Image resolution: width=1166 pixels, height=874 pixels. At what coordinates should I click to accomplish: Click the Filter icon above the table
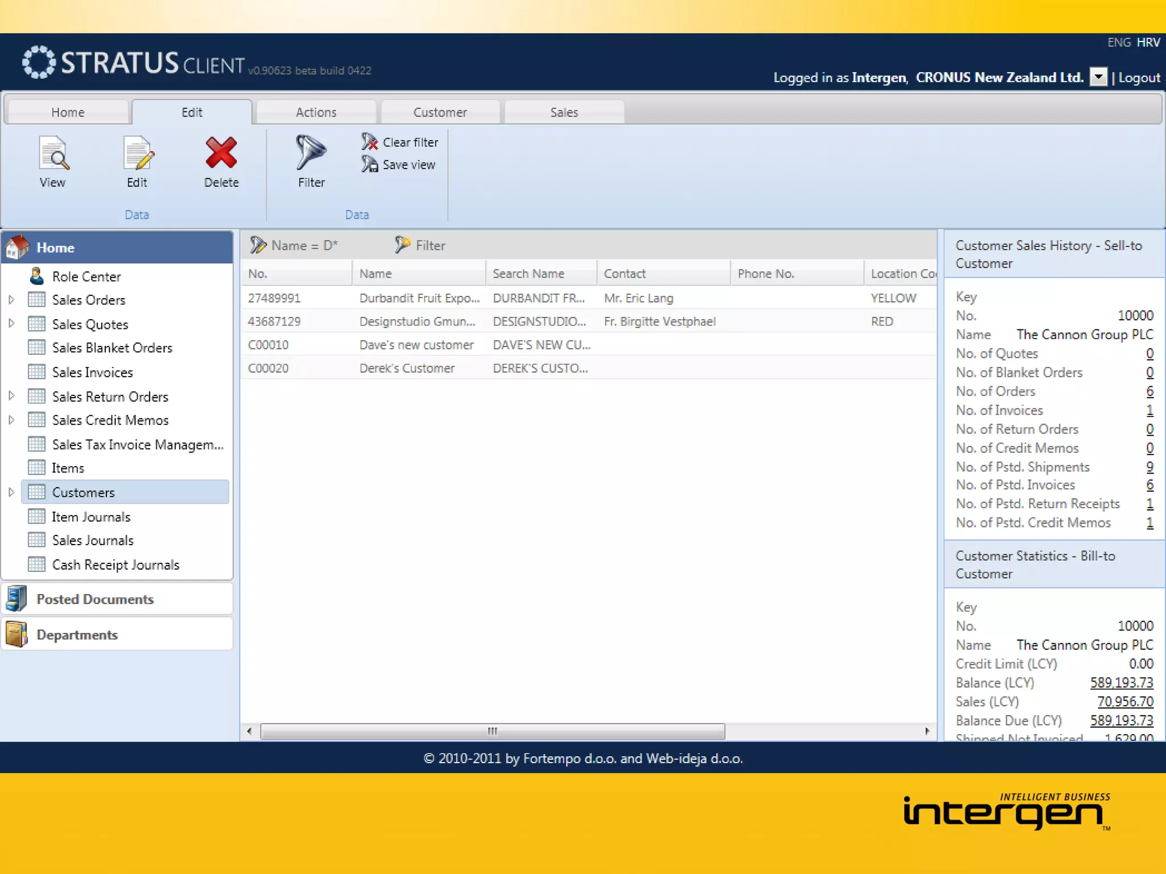[x=403, y=245]
